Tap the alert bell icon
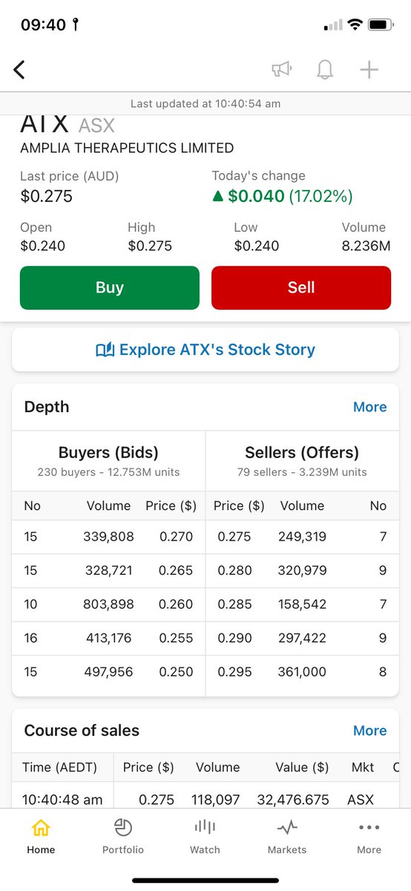The image size is (411, 891). [325, 70]
